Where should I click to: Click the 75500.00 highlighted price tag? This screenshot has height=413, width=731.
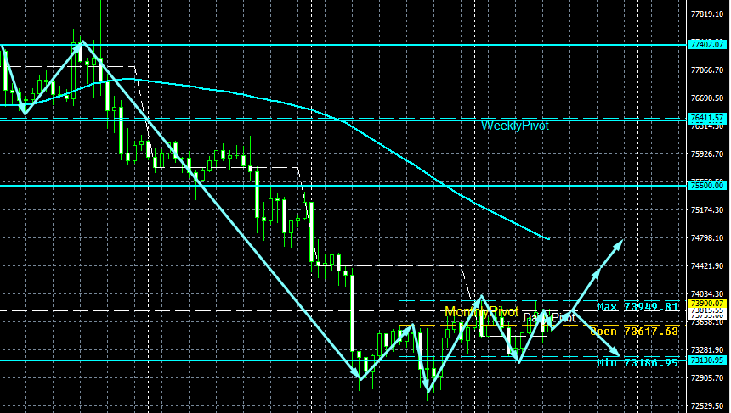(x=706, y=186)
